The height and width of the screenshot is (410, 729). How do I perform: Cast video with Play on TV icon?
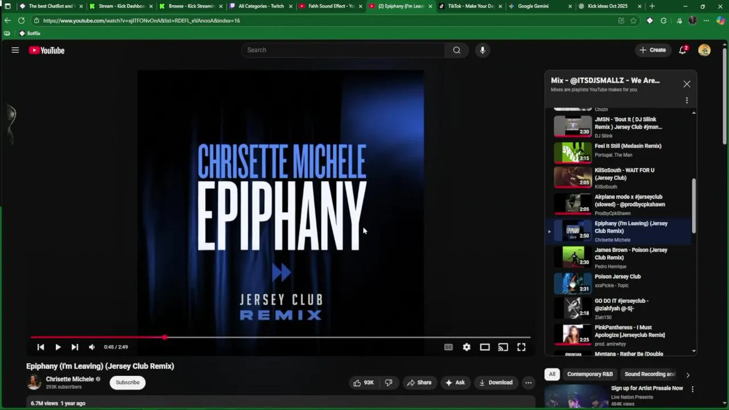(x=503, y=347)
